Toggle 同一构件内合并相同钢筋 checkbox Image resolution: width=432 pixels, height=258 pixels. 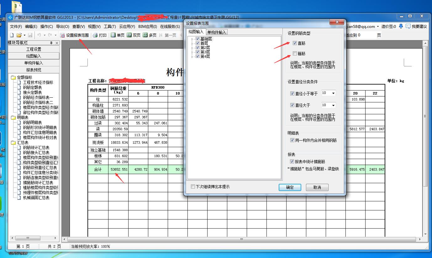[292, 140]
